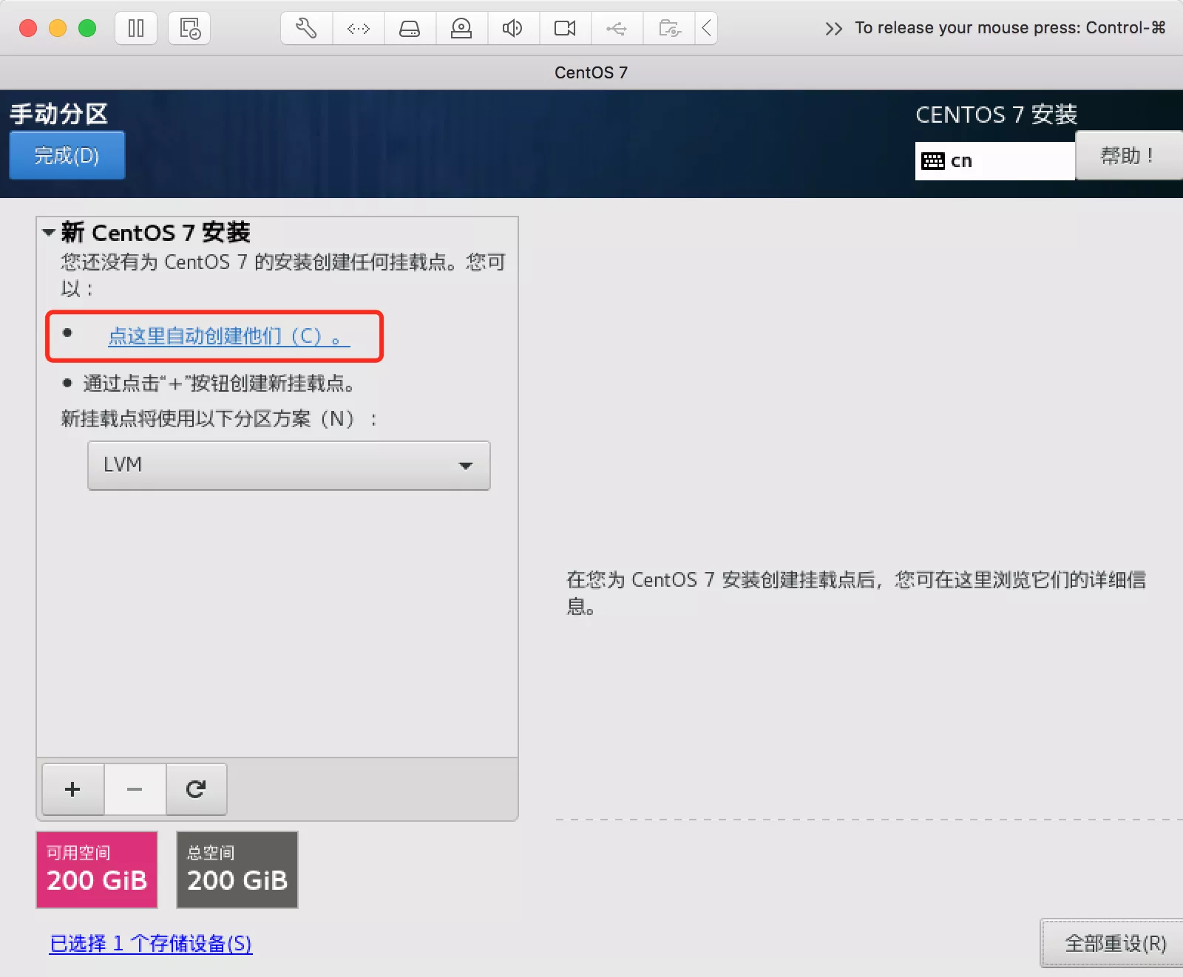
Task: Collapse the toolbar device list chevron
Action: click(x=706, y=29)
